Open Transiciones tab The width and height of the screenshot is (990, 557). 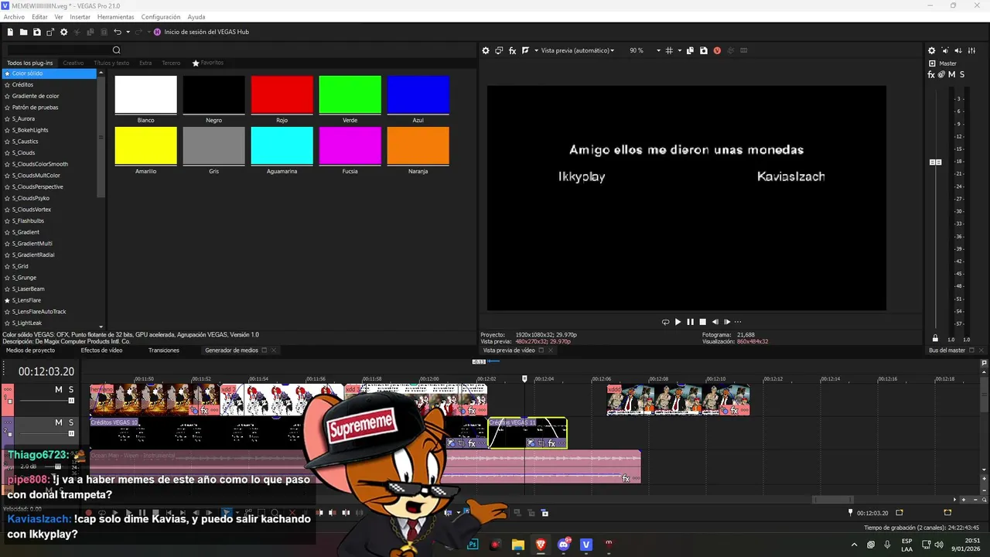point(164,350)
